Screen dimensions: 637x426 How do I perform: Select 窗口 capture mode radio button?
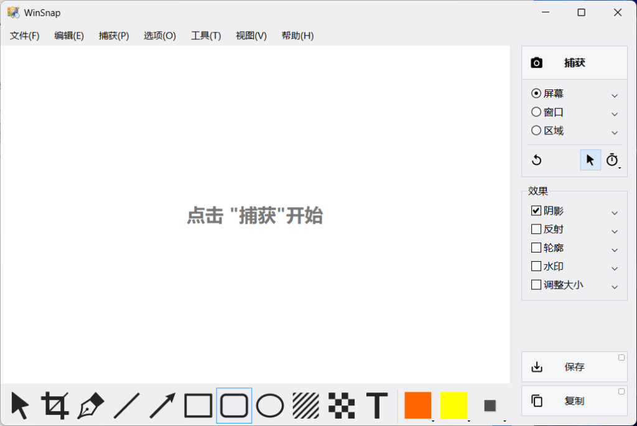tap(536, 112)
